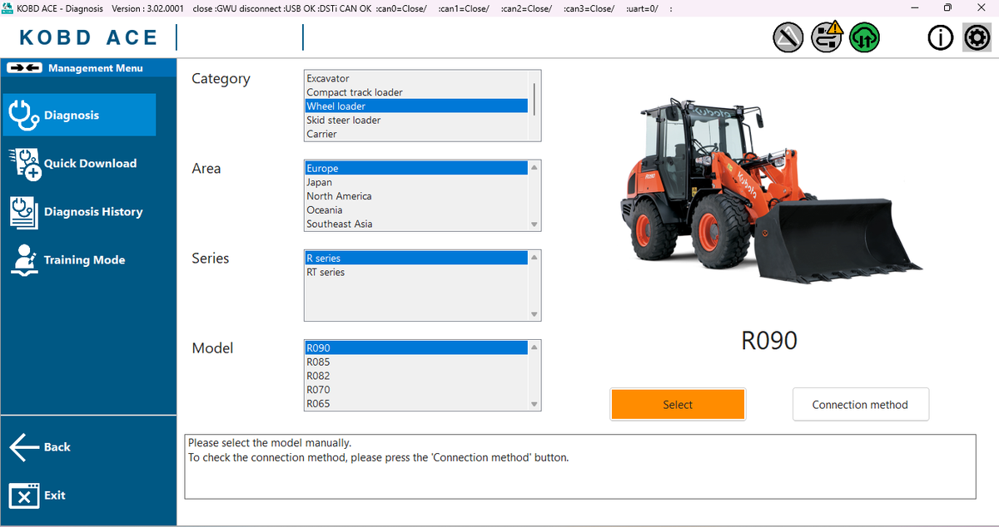Go Back using sidebar label
The width and height of the screenshot is (999, 527).
57,447
